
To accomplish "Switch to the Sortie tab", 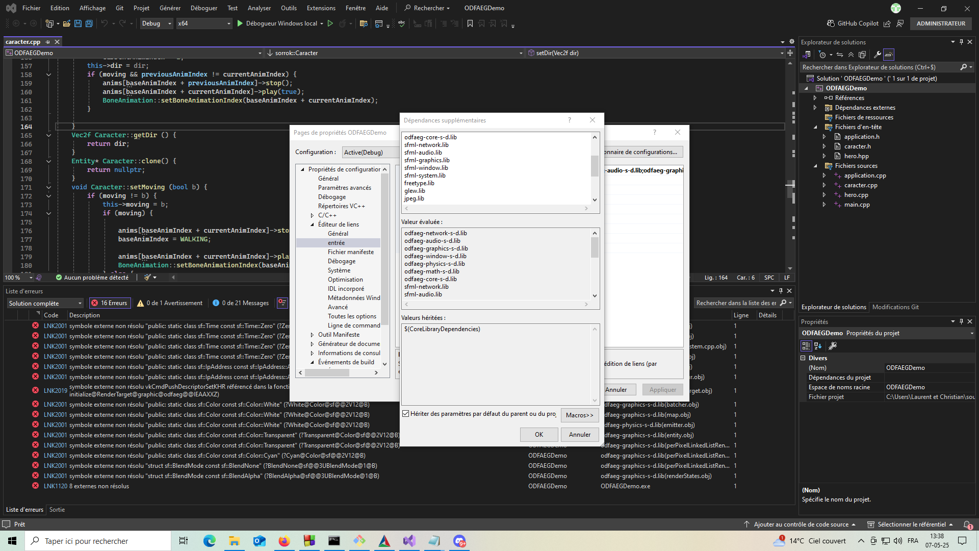I will (57, 510).
